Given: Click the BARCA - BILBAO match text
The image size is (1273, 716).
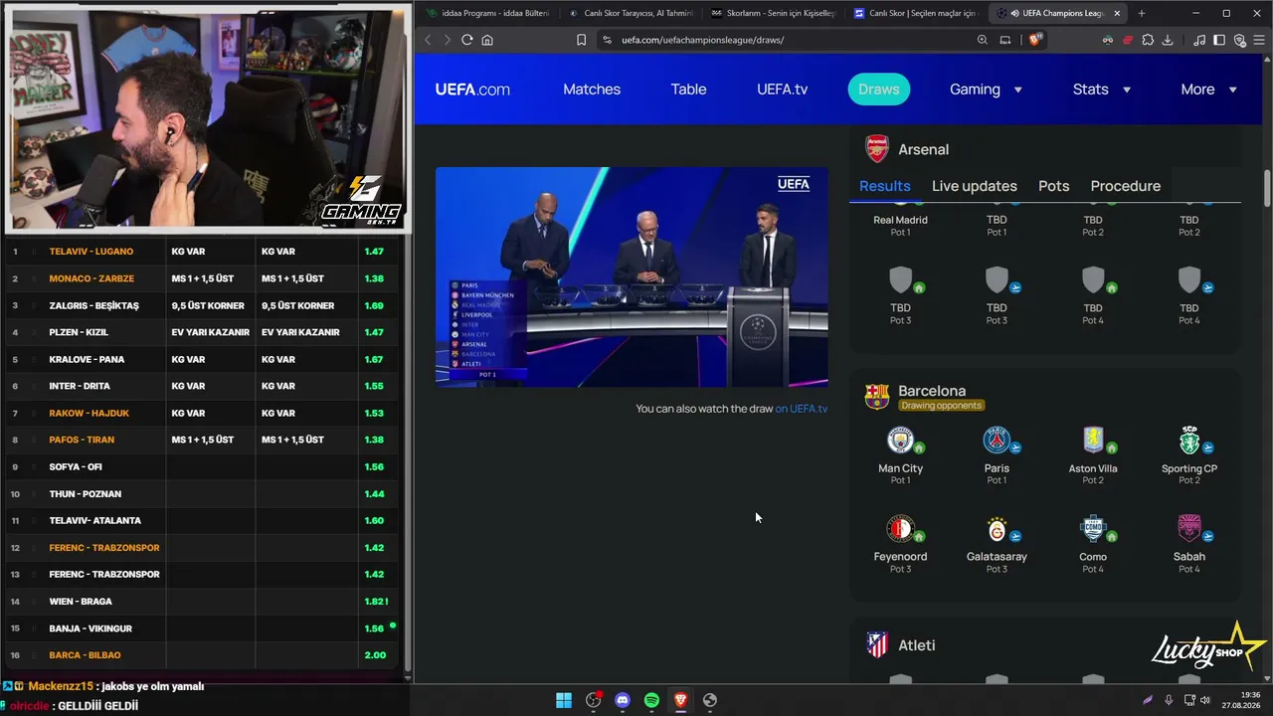Looking at the screenshot, I should (x=85, y=655).
